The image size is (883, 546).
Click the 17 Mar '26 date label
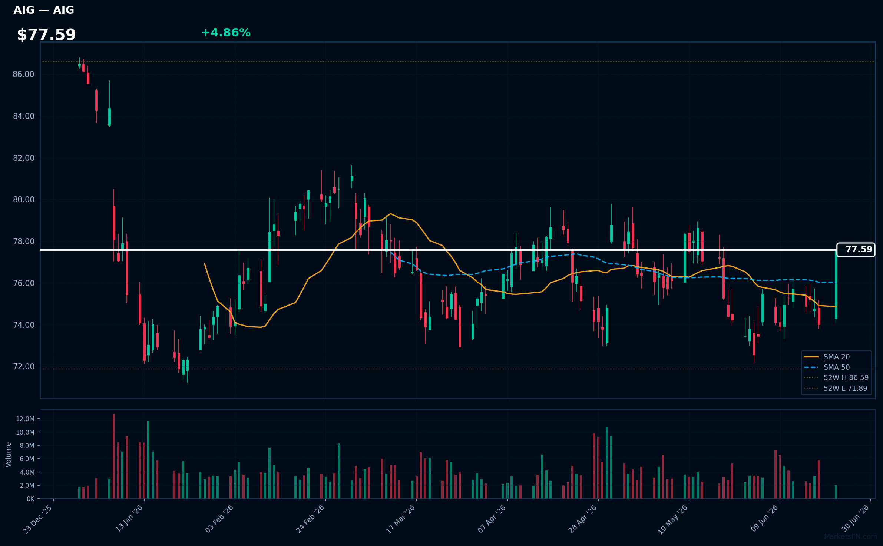tap(400, 519)
